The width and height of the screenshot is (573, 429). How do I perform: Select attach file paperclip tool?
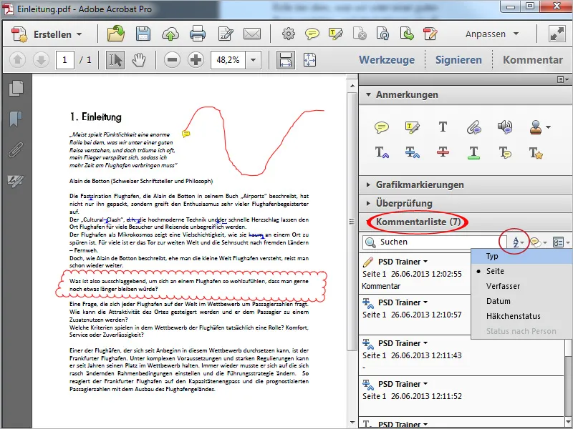coord(473,127)
